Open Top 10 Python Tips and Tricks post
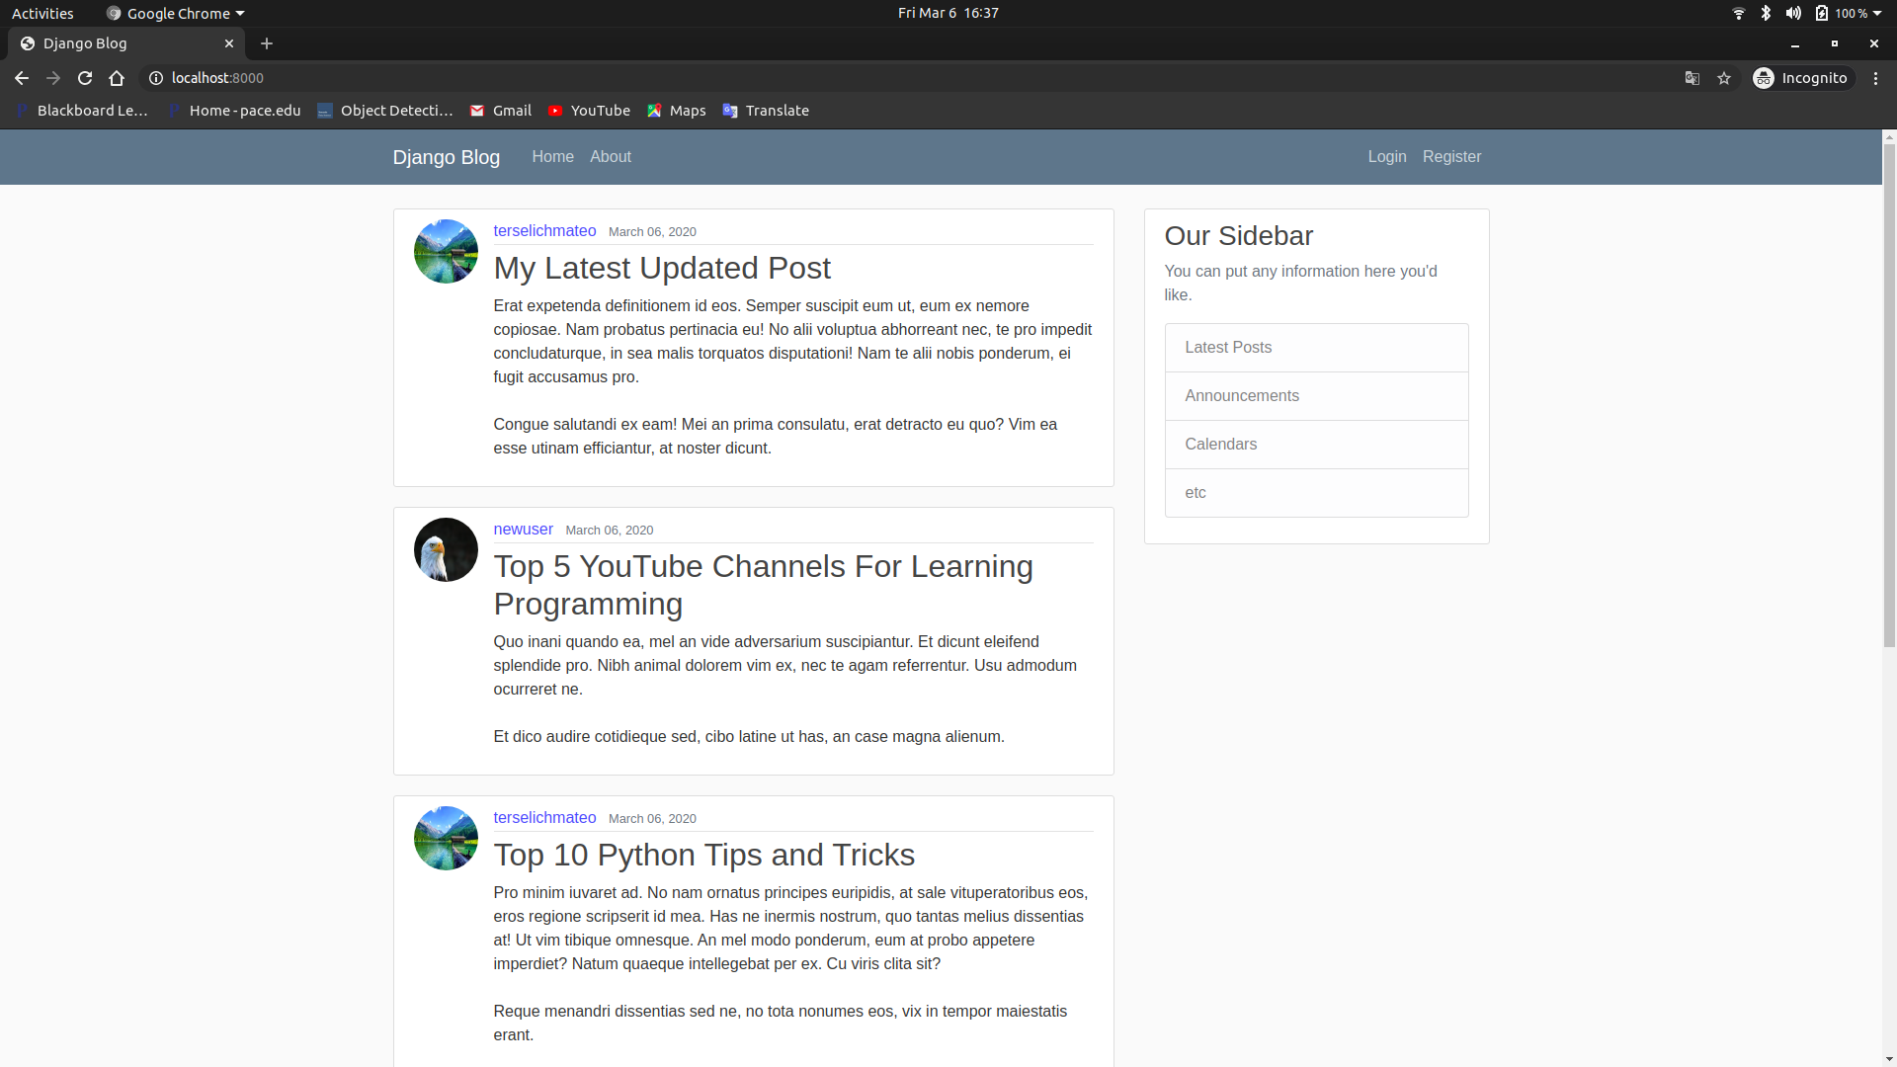This screenshot has width=1897, height=1067. (x=704, y=856)
